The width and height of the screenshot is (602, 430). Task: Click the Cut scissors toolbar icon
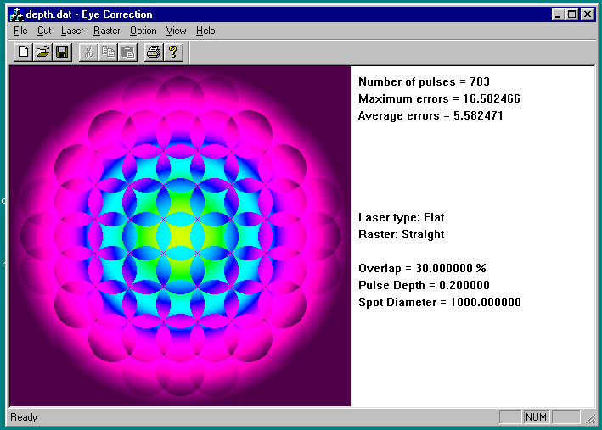(x=88, y=52)
